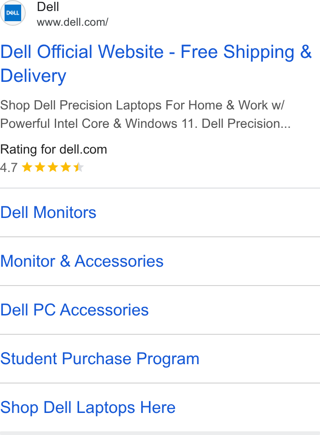Select the first gold rating star
Screen dimensions: 320x435
coord(27,167)
